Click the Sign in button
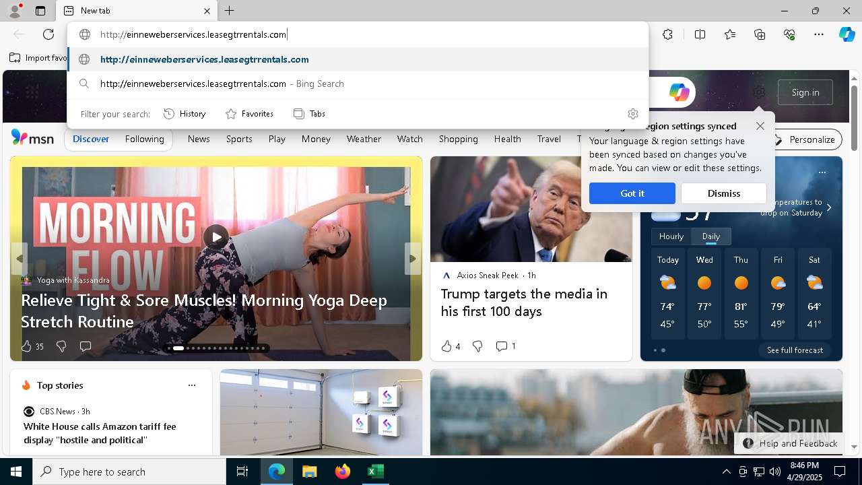 pos(805,92)
